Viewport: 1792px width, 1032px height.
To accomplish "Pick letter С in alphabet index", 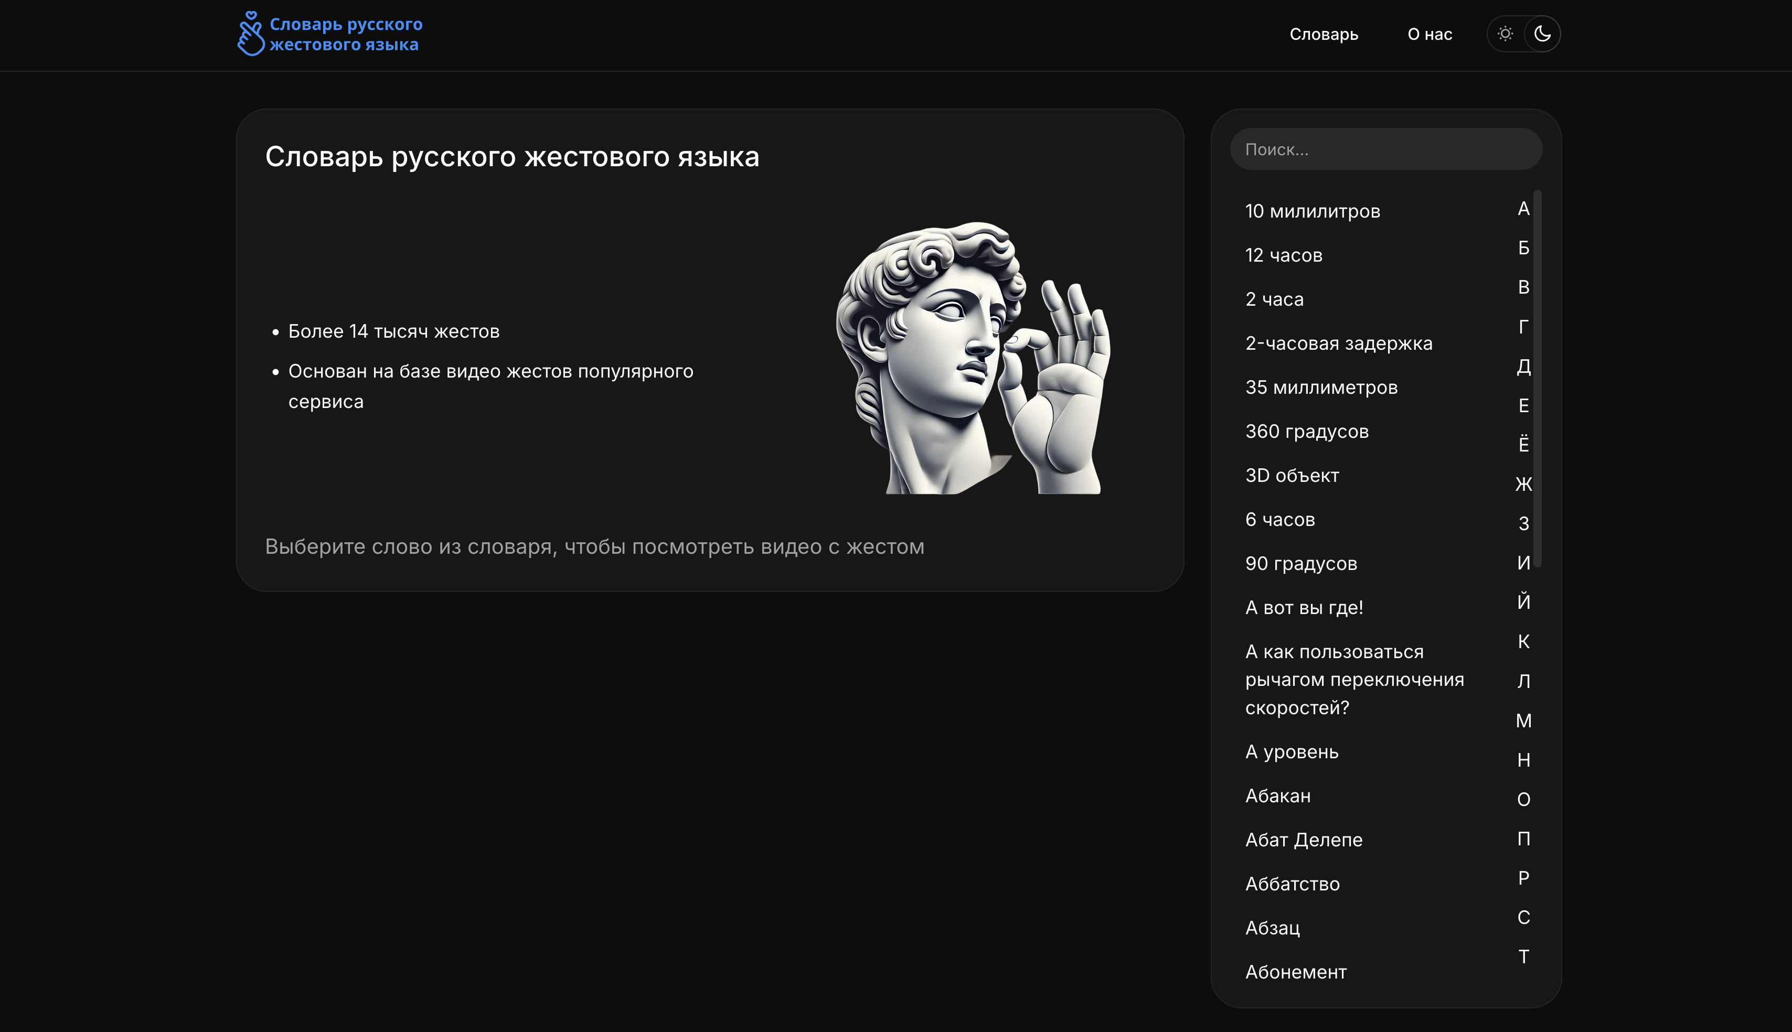I will pos(1523,917).
